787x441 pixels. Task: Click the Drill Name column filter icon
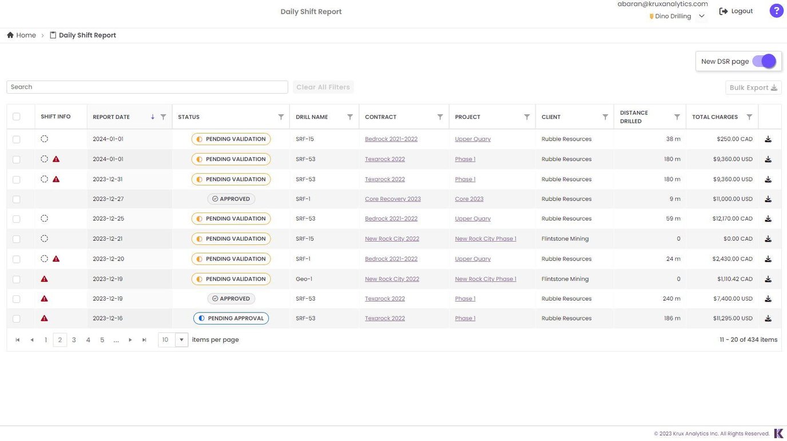pyautogui.click(x=350, y=117)
